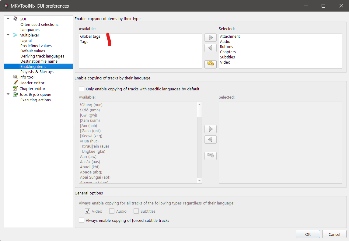
Task: Select Abadi (kbt) language entry
Action: (90, 167)
